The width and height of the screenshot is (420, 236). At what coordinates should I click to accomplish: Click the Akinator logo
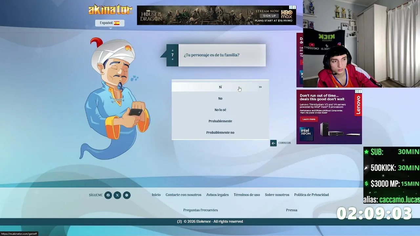click(110, 10)
